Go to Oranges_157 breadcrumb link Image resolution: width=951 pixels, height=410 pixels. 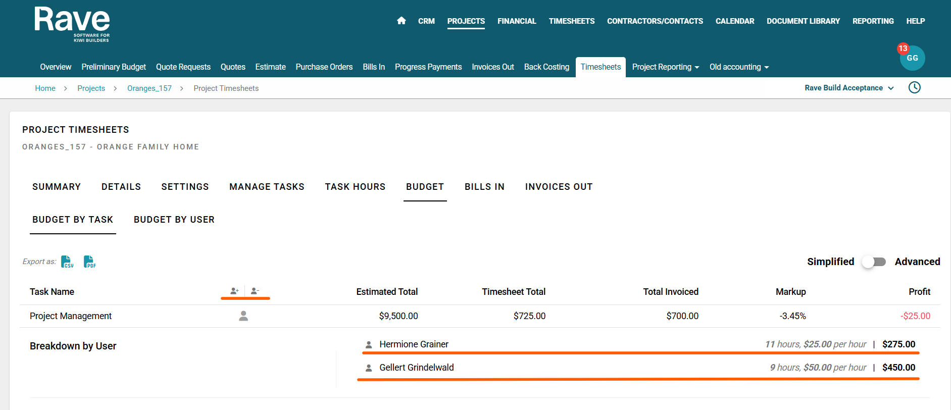click(149, 88)
